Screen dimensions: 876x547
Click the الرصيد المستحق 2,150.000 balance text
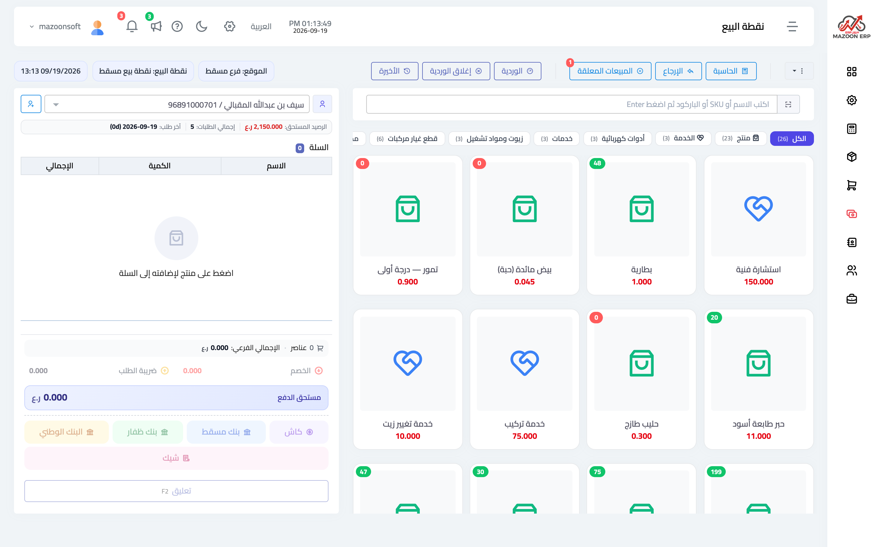(x=286, y=127)
